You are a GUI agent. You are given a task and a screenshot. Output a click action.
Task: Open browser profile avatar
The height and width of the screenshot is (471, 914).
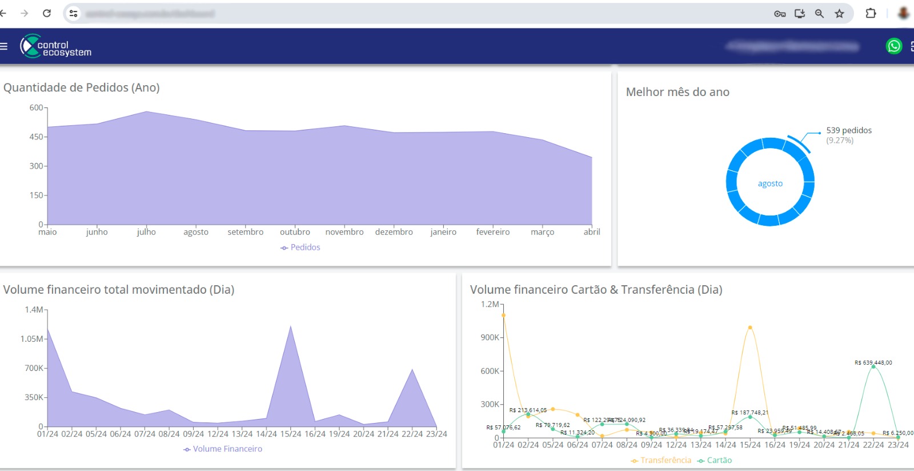point(904,13)
